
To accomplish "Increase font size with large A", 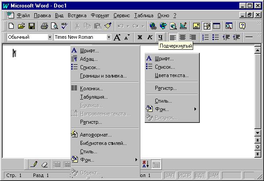I will tap(117, 37).
